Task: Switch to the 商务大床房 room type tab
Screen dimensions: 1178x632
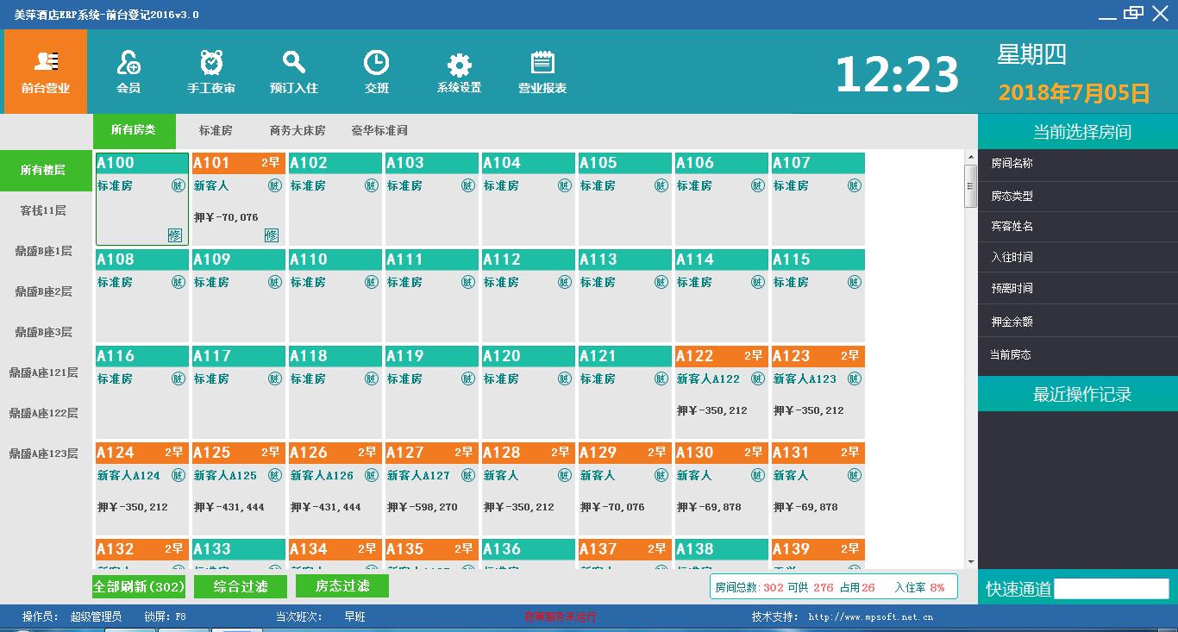Action: coord(298,131)
